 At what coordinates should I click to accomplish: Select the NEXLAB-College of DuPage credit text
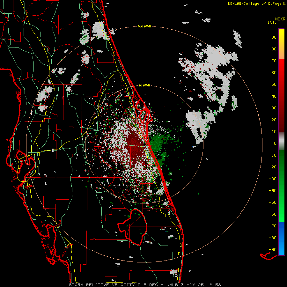pos(254,4)
